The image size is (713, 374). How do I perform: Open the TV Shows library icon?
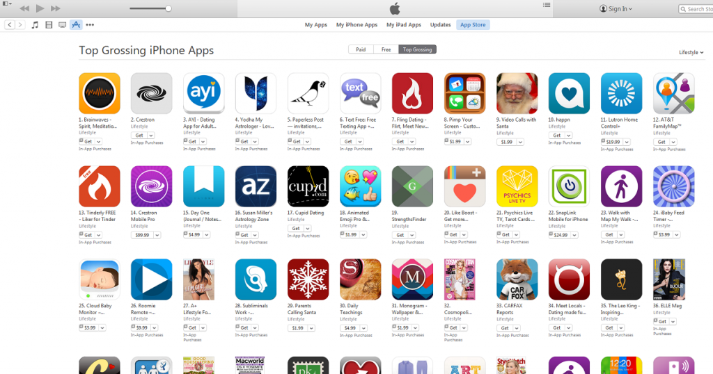click(x=62, y=25)
